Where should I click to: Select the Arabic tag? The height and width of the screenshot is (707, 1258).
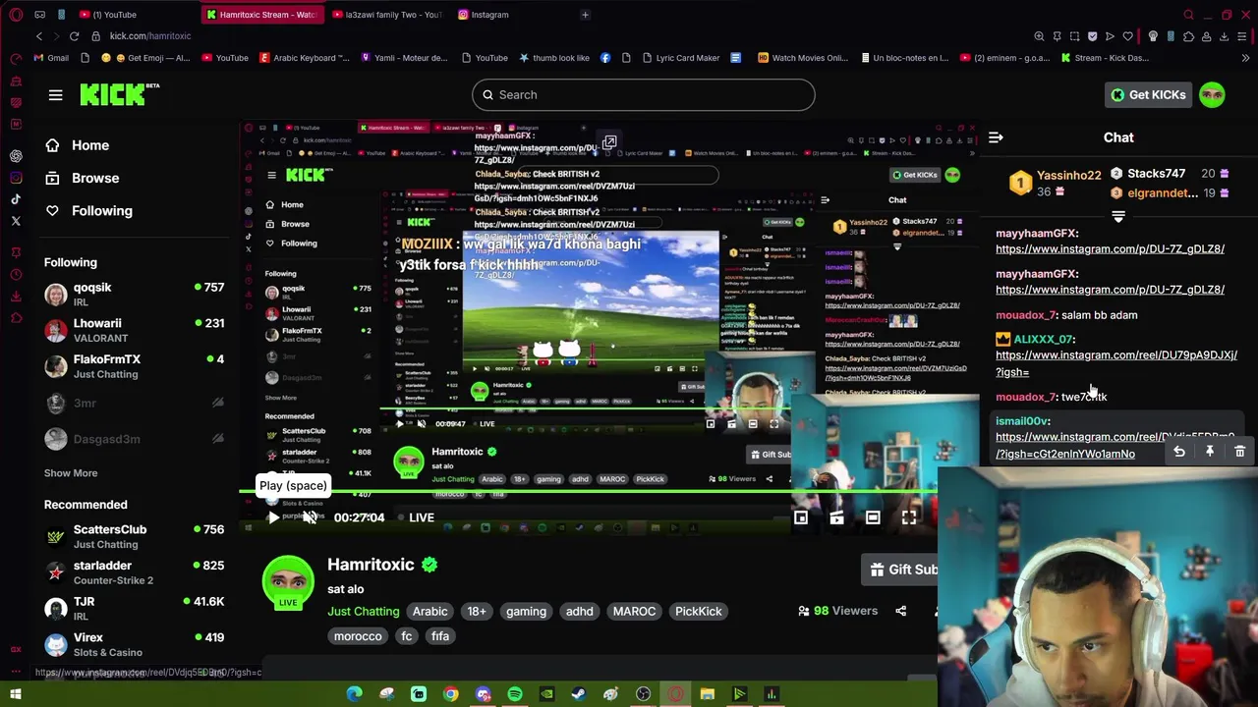429,611
